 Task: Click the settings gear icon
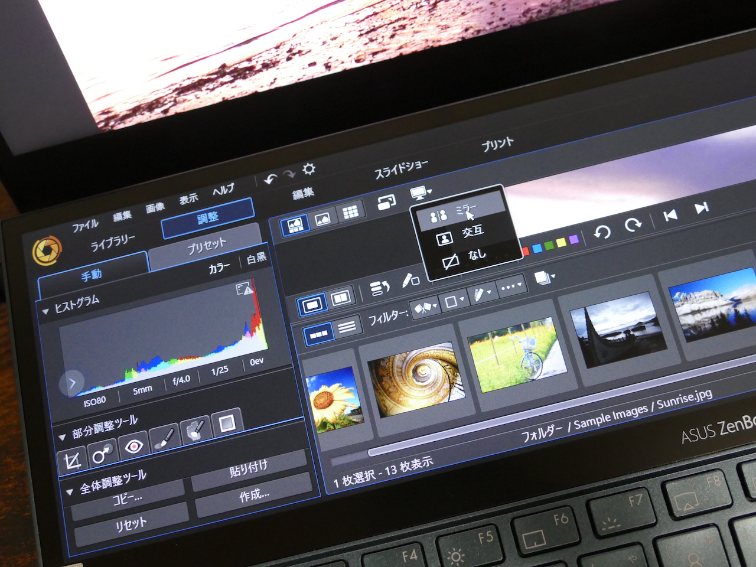[308, 170]
